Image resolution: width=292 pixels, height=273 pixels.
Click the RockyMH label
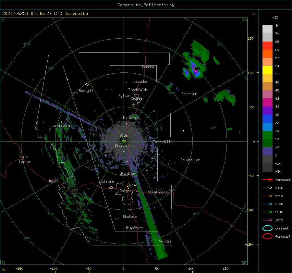tap(86, 91)
